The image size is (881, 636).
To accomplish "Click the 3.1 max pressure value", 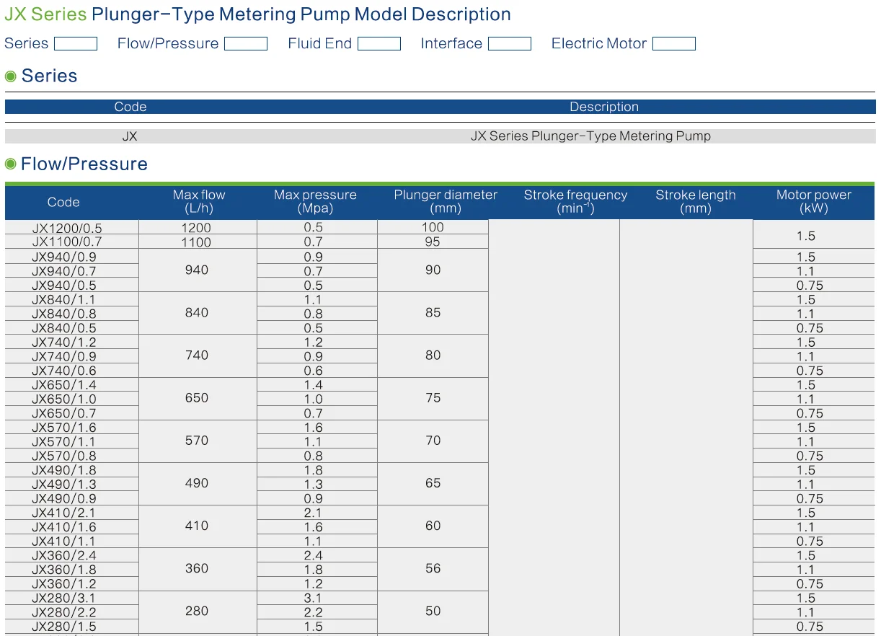I will point(314,598).
